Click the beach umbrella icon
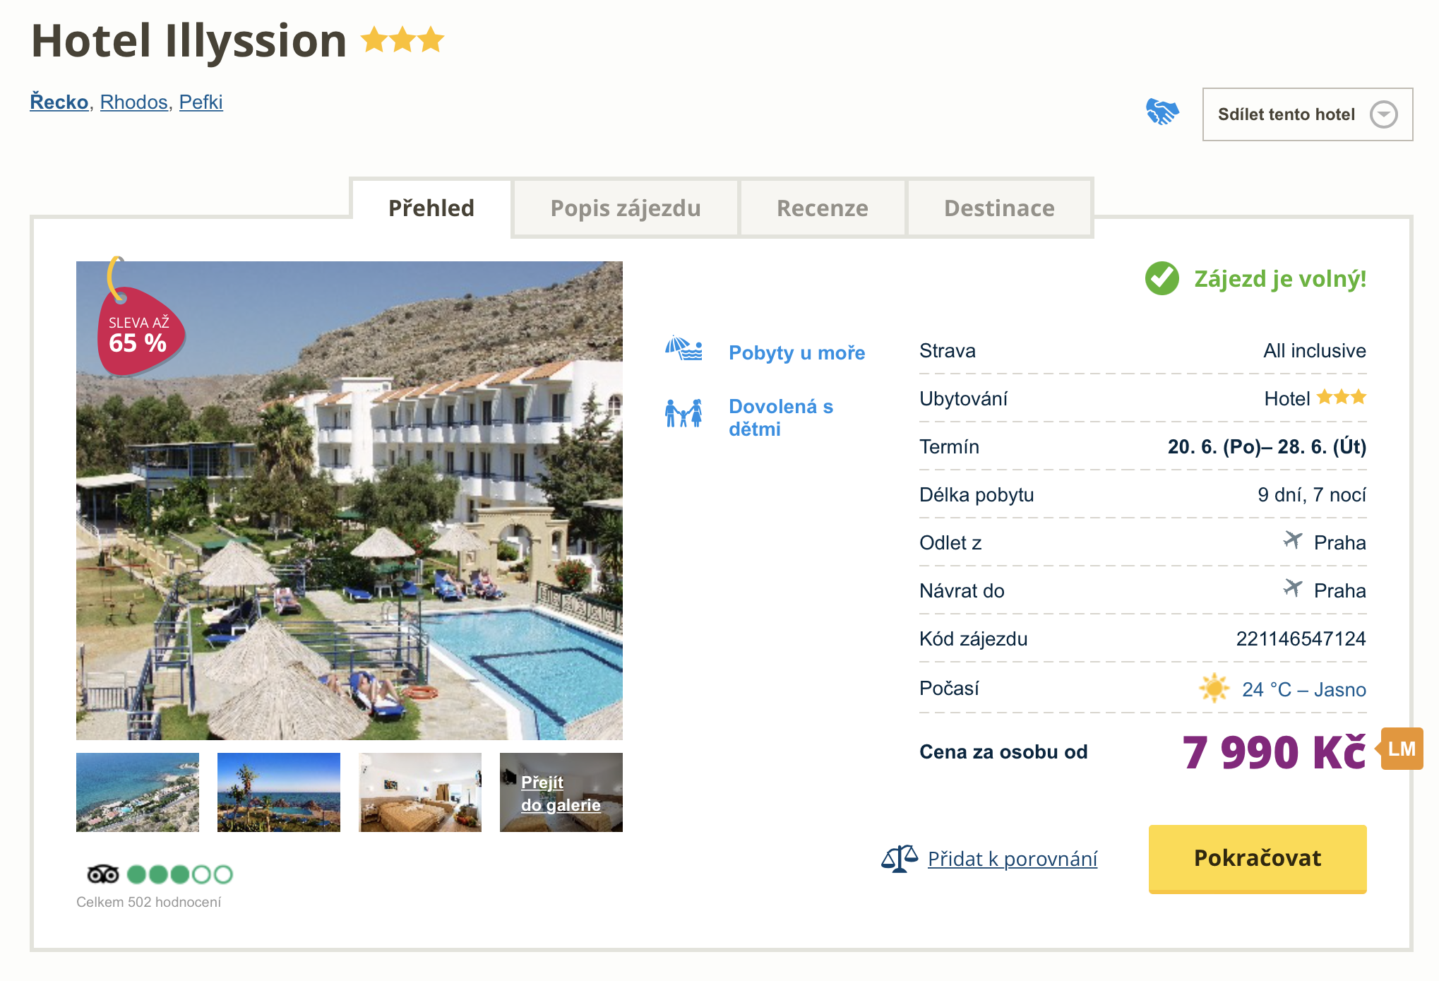 tap(683, 349)
